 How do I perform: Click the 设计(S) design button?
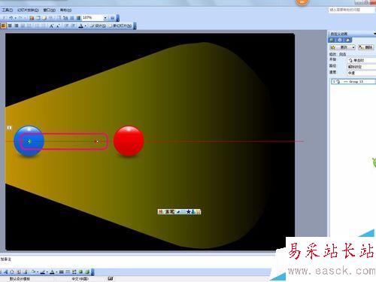(99, 26)
